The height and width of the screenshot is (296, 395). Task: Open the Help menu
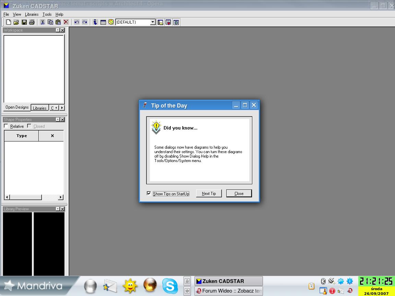[x=59, y=14]
